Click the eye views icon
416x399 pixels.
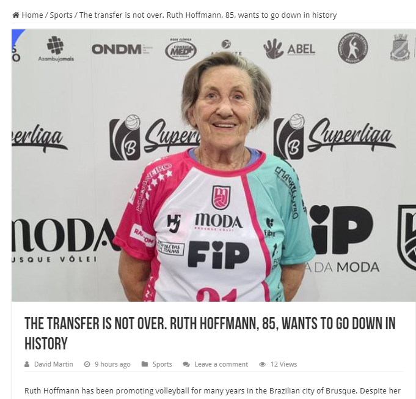point(262,364)
